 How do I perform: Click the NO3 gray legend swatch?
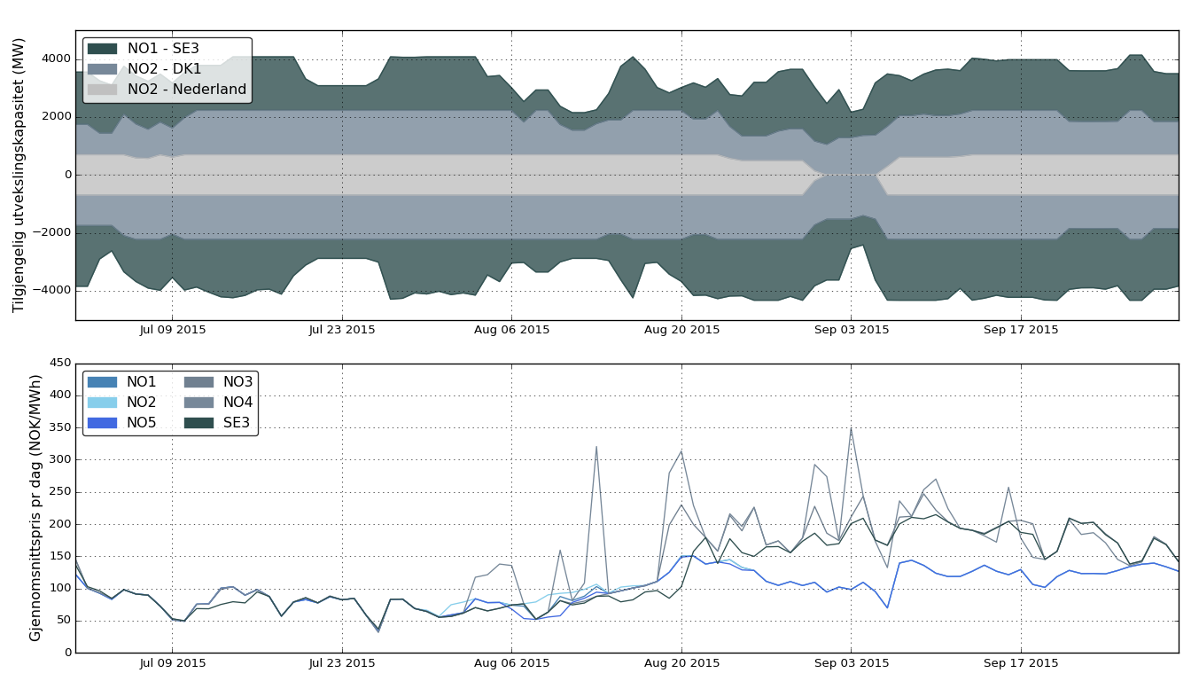(198, 382)
